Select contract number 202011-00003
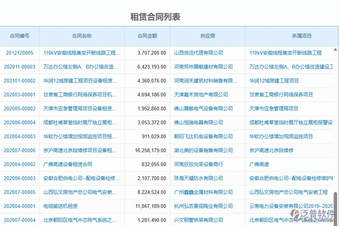Viewport: 339px width, 226px height. click(x=20, y=67)
